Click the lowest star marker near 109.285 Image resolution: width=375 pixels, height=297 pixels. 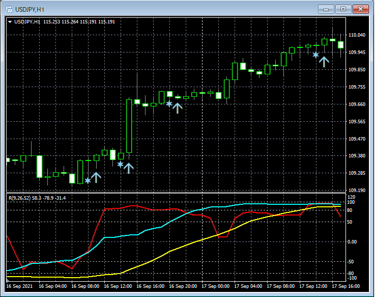[x=88, y=181]
